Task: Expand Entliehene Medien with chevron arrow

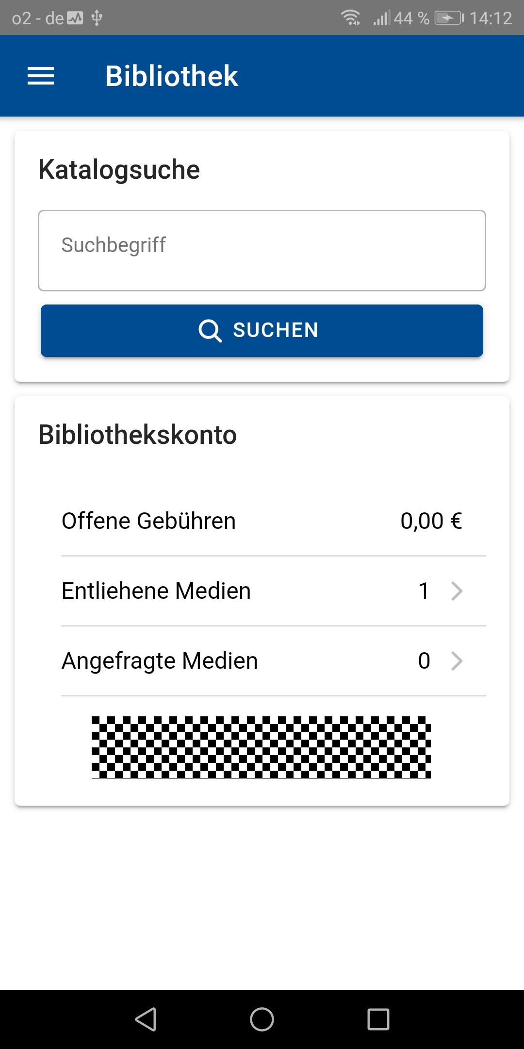Action: point(457,591)
